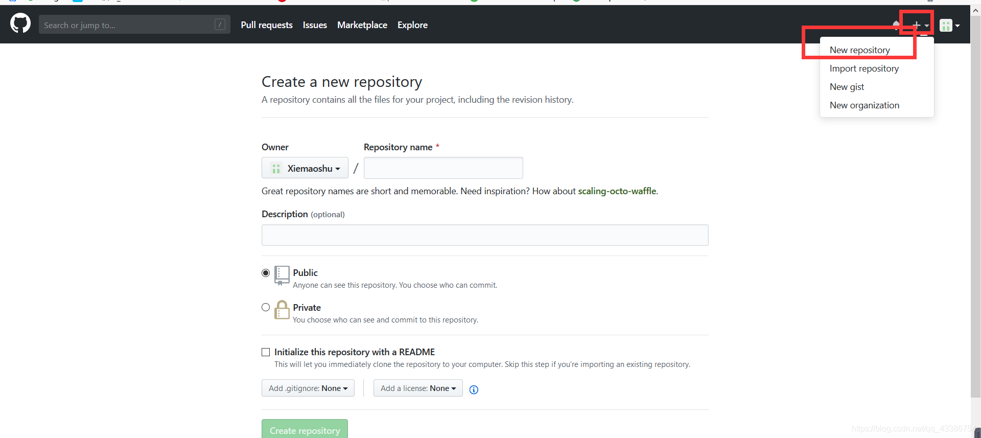Viewport: 981px width, 438px height.
Task: Click the Create a new repository heading
Action: pos(342,82)
